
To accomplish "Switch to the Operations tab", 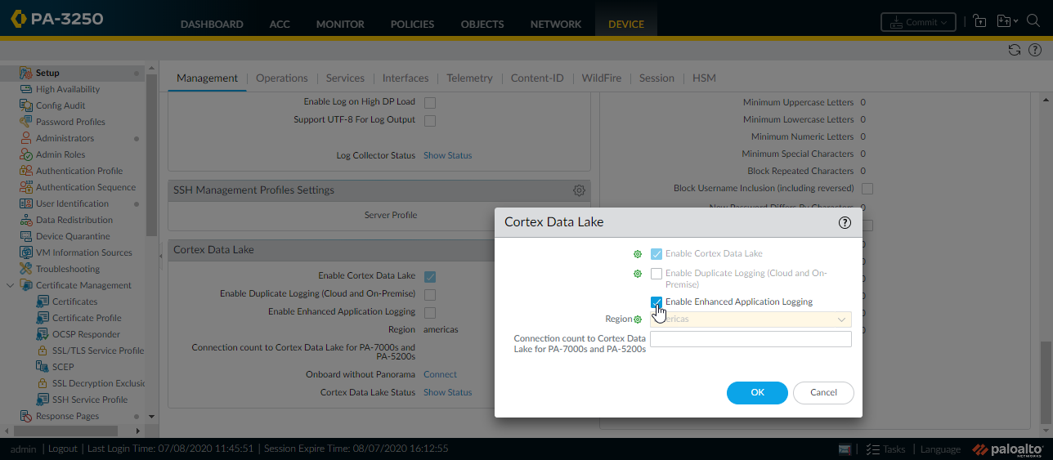I will tap(281, 78).
